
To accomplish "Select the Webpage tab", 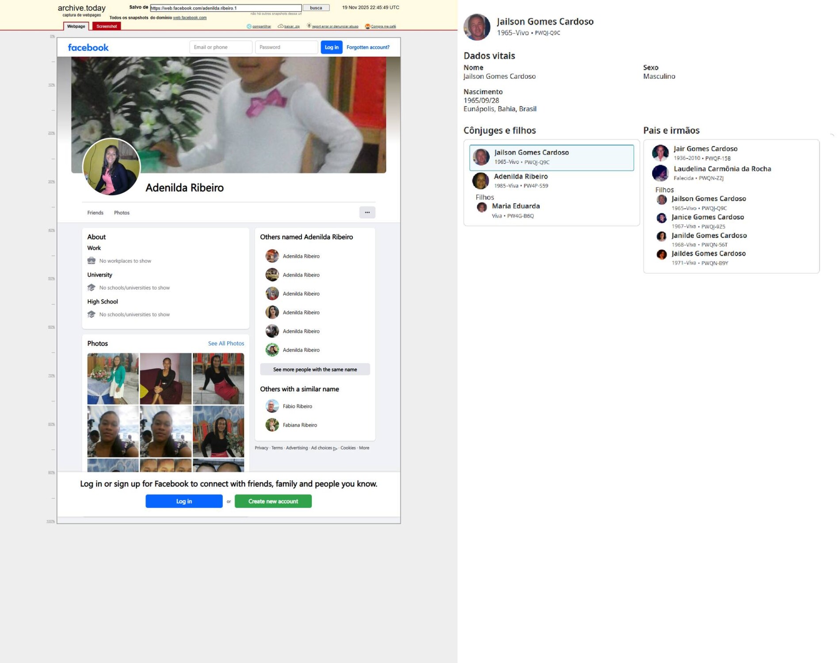I will pos(76,27).
